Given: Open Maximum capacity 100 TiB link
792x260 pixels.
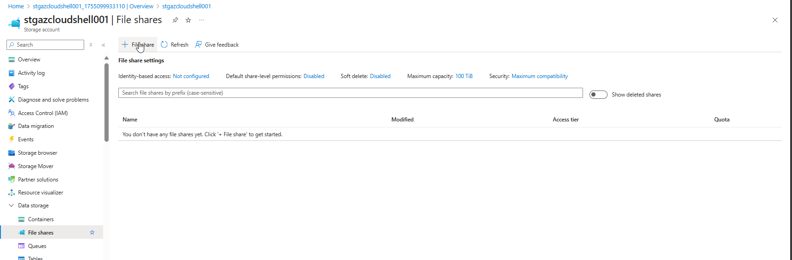Looking at the screenshot, I should coord(464,76).
